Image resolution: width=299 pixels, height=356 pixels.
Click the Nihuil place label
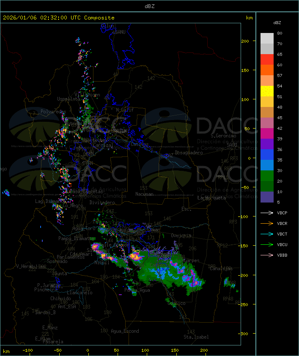pyautogui.click(x=101, y=263)
